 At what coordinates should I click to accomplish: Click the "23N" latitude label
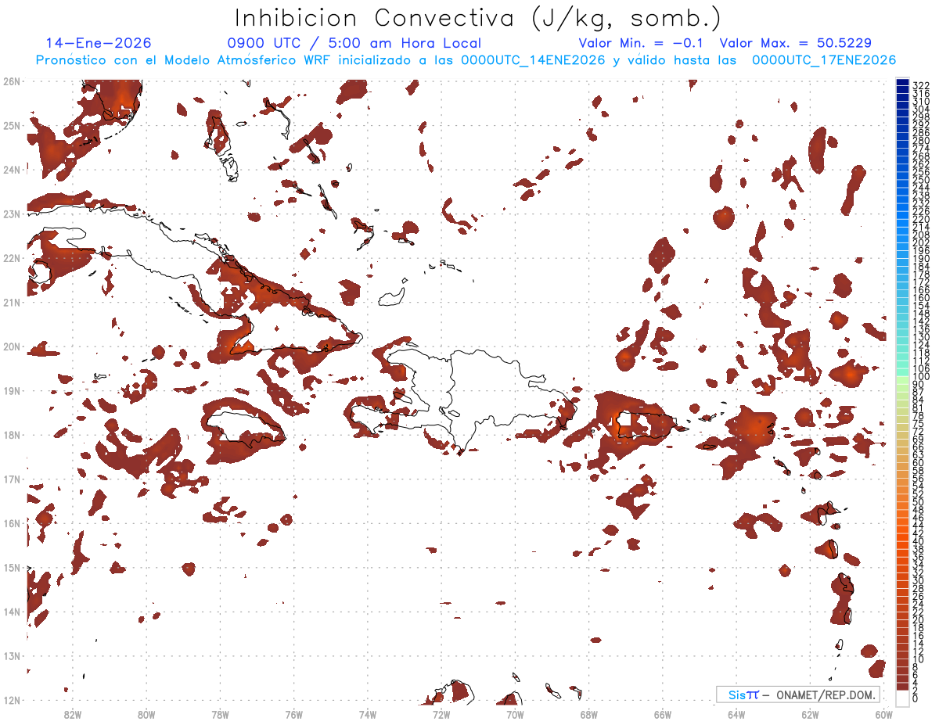(11, 214)
